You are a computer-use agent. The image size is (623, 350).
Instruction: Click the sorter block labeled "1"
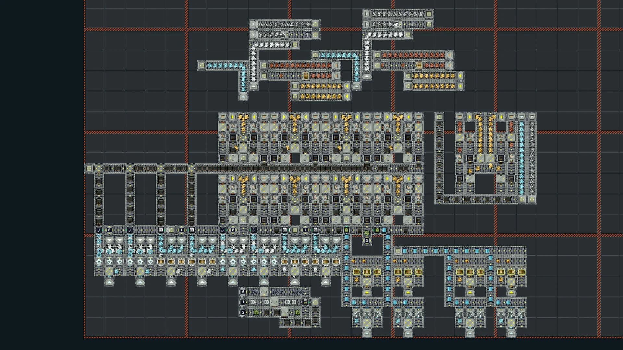[181, 230]
